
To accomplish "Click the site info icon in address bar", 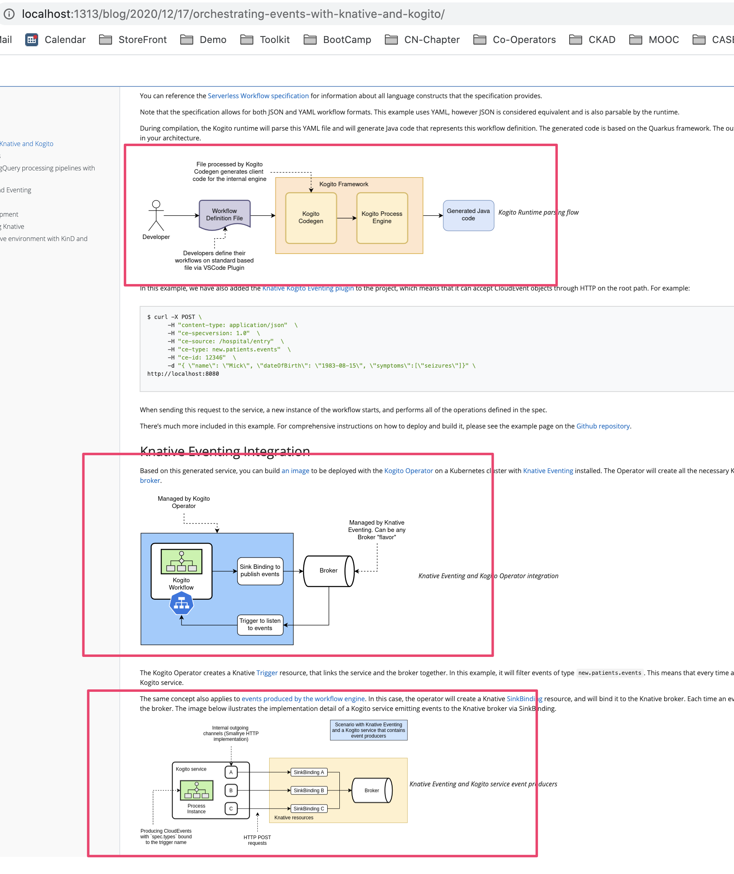I will [x=9, y=14].
